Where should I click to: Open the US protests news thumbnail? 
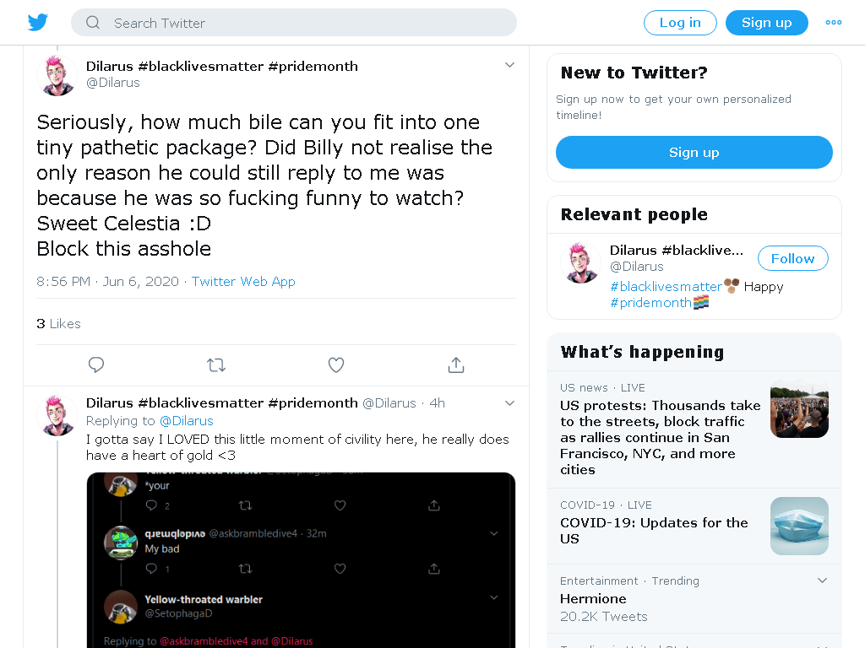pyautogui.click(x=799, y=409)
